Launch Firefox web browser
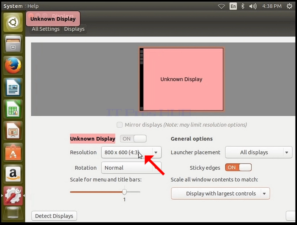The width and height of the screenshot is (297, 225). 13,66
